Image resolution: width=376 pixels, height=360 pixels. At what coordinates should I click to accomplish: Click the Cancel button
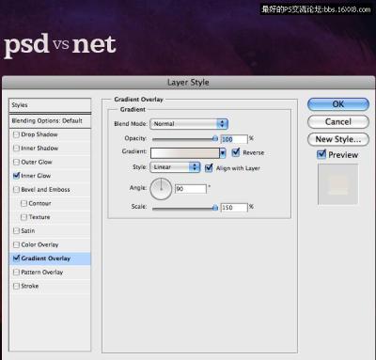(338, 121)
